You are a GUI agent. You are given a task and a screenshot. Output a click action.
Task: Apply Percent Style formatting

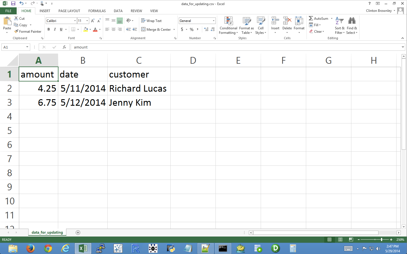click(x=191, y=29)
